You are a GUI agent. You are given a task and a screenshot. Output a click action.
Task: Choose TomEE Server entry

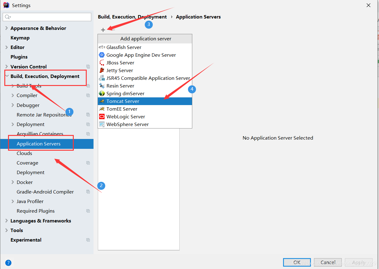[145, 109]
